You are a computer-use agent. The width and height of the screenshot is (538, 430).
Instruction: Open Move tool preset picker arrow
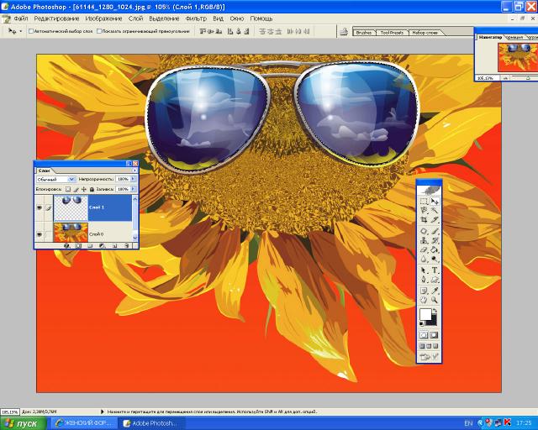pyautogui.click(x=20, y=31)
